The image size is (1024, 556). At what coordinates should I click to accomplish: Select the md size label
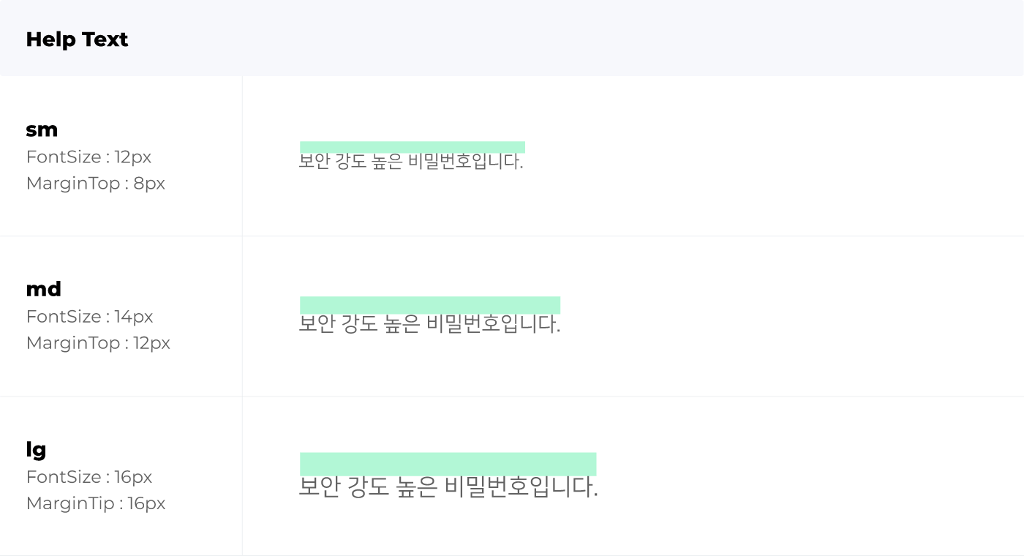tap(43, 289)
